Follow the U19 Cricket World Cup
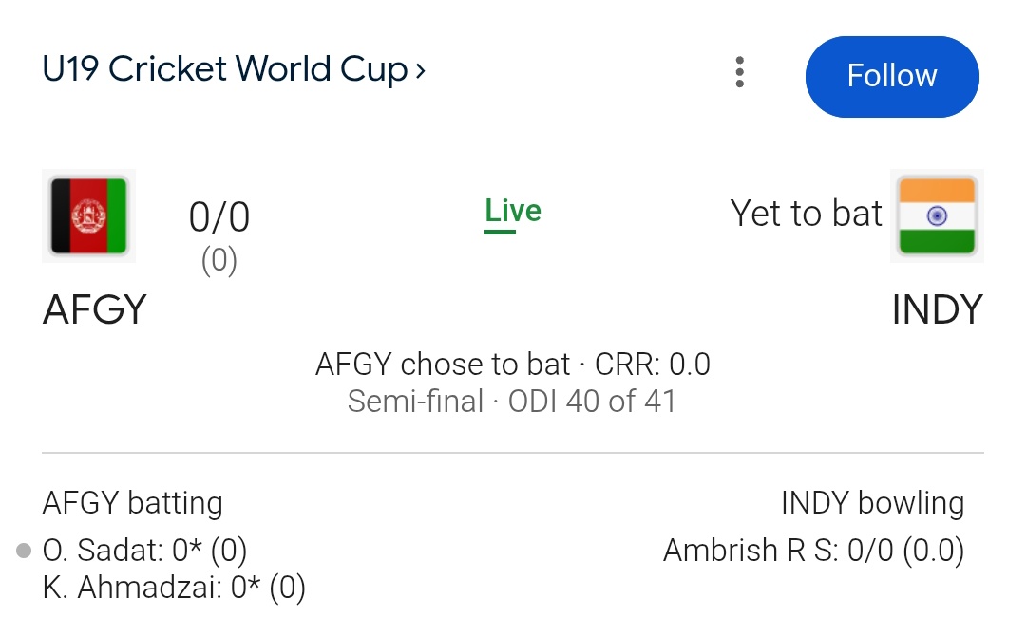Screen dimensions: 1026x617 (891, 76)
